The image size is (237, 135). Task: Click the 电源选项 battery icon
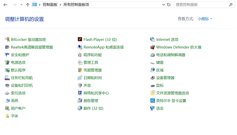click(7, 62)
